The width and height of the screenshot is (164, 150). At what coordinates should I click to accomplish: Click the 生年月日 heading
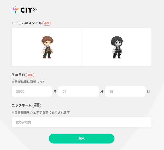coord(18,75)
